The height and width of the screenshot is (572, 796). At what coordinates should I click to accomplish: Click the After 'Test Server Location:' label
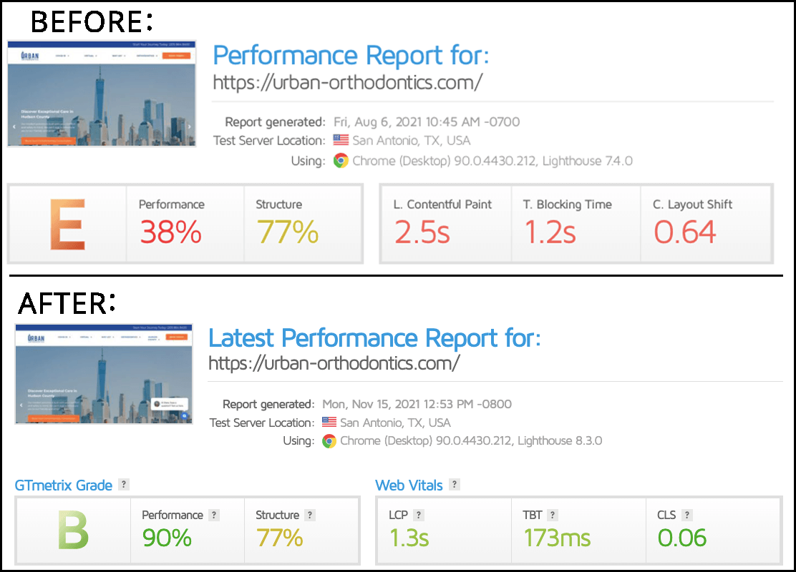tap(262, 423)
